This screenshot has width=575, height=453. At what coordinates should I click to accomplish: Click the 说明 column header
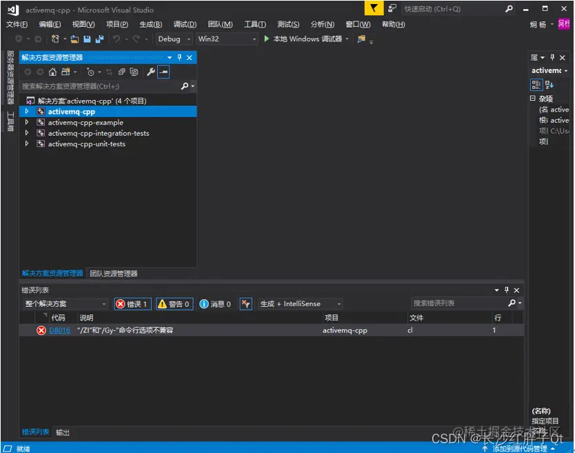point(87,318)
